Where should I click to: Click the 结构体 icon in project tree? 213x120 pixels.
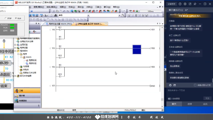point(20,69)
